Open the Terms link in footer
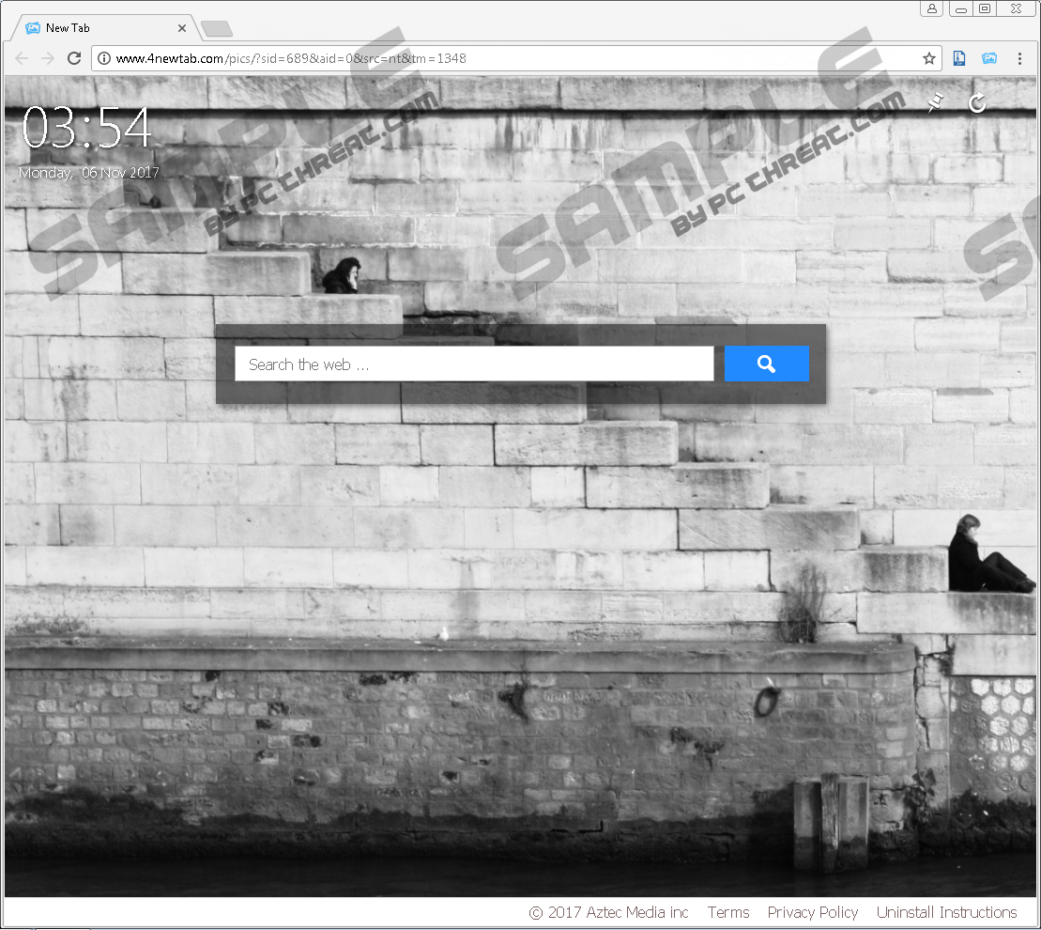Image resolution: width=1041 pixels, height=930 pixels. [x=727, y=912]
